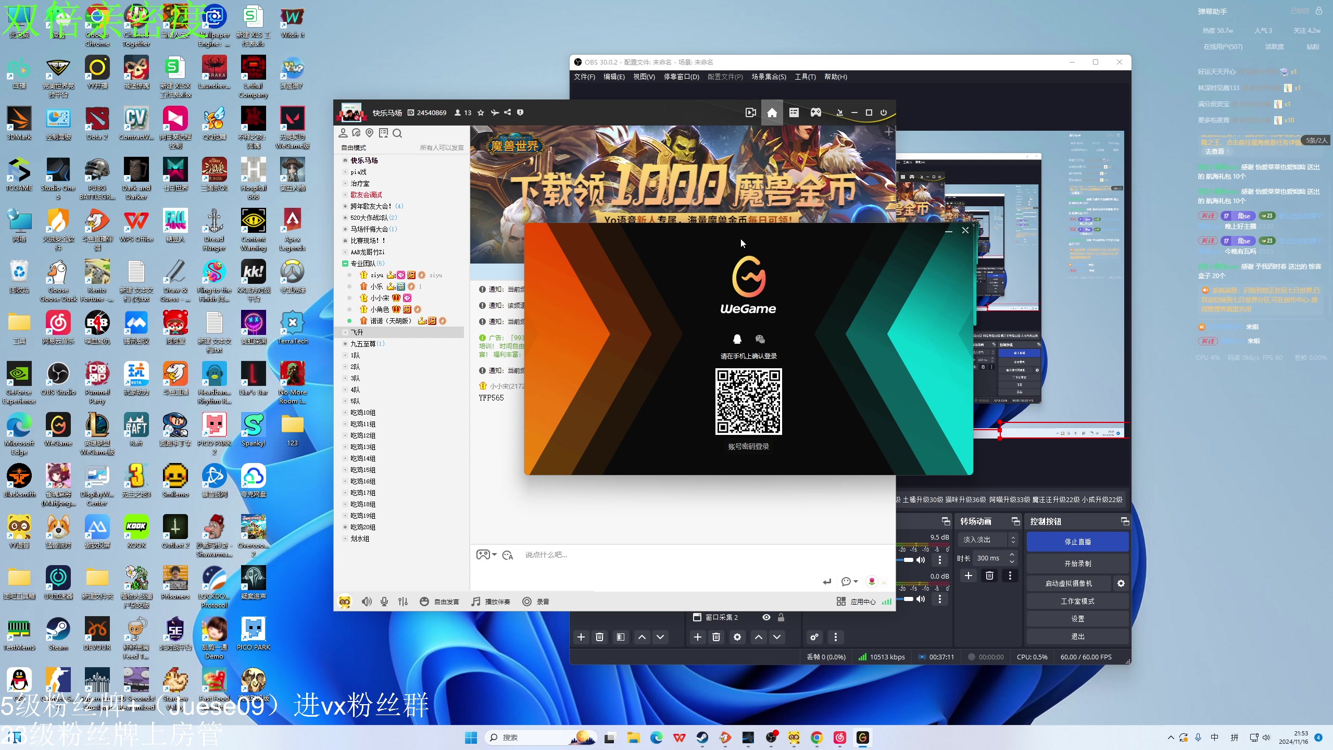Toggle the YY speaker volume icon
Screen dimensions: 1333x750
click(367, 602)
